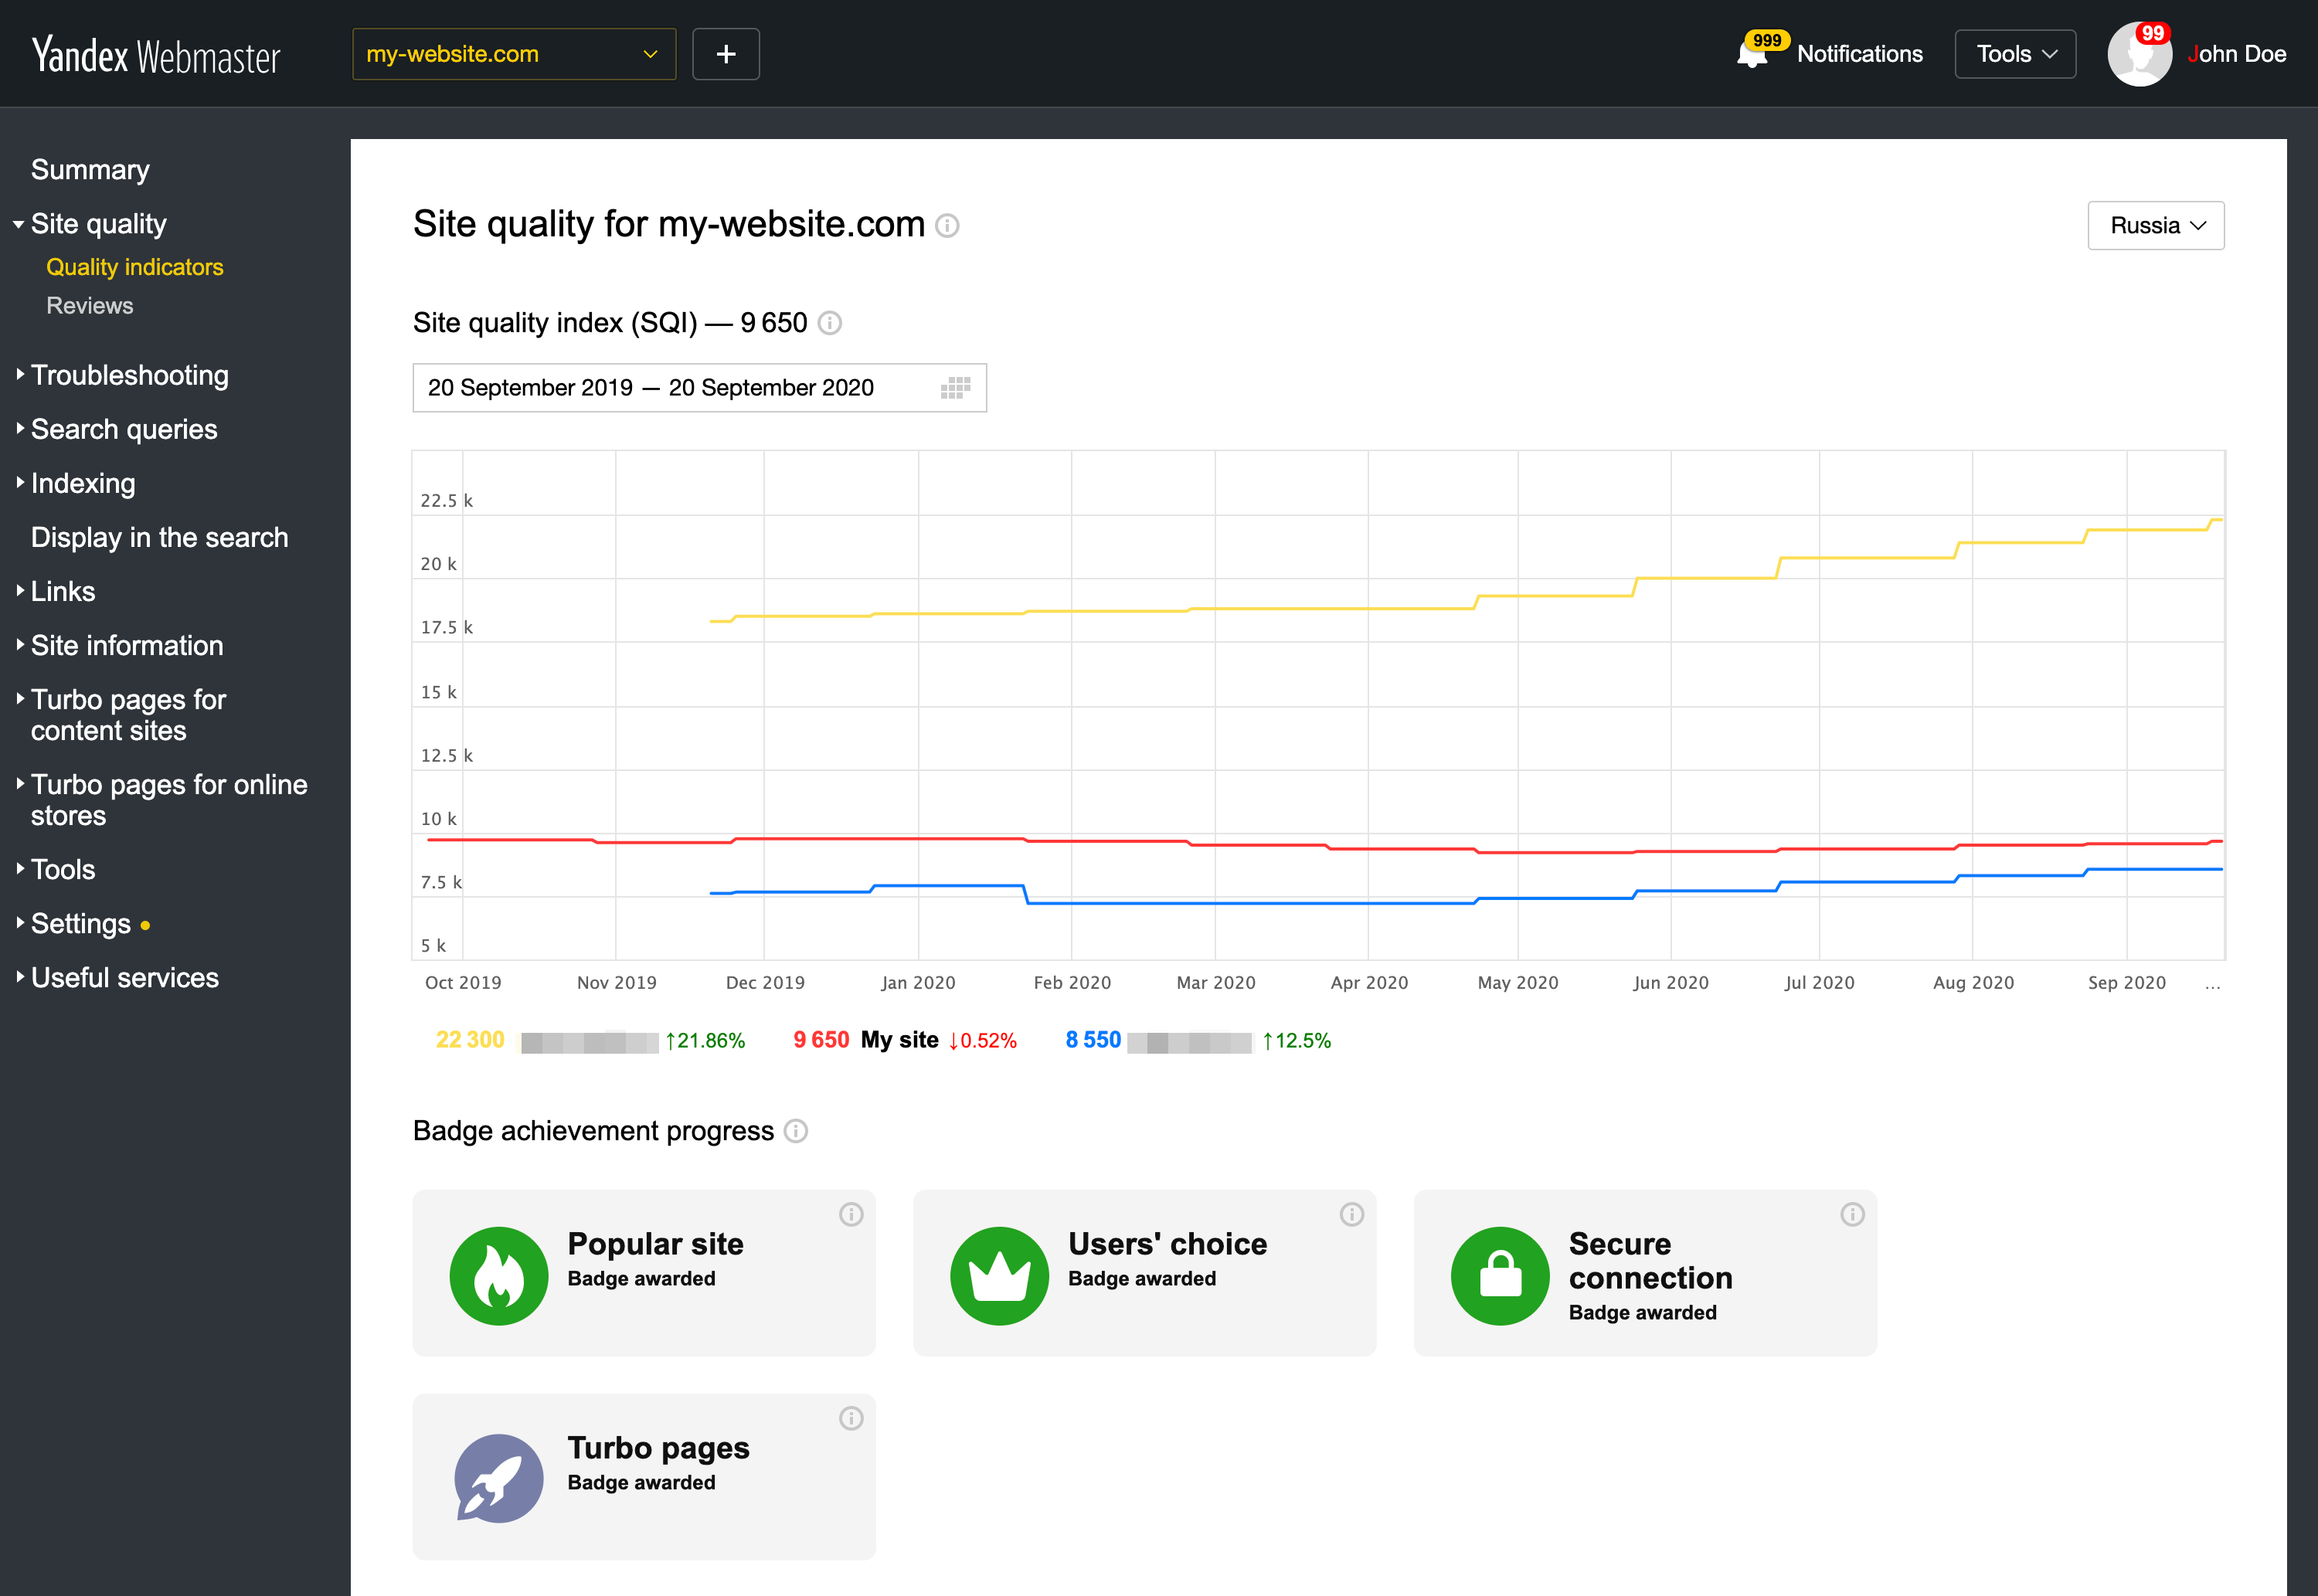
Task: Click the info icon next to Site quality index
Action: pos(829,323)
